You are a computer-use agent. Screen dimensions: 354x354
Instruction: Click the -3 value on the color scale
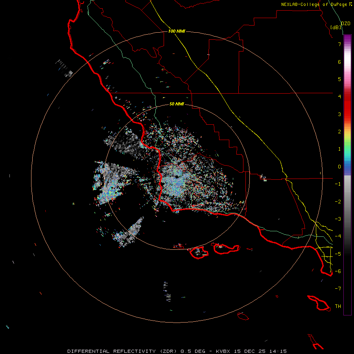338,219
